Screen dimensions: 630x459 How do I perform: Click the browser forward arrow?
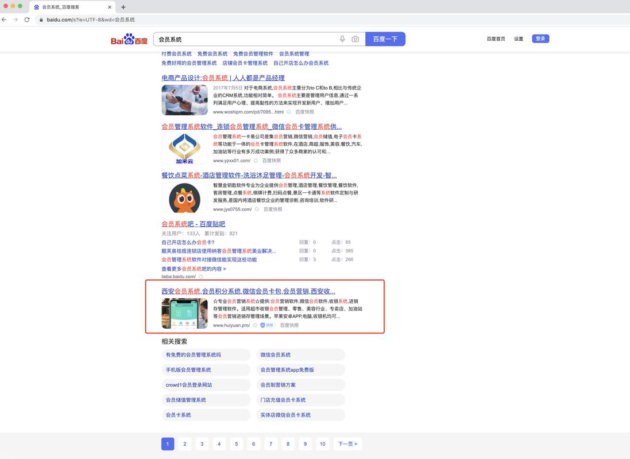pos(16,20)
